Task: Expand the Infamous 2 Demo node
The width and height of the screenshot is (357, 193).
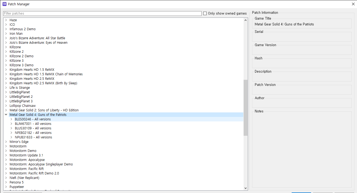Action: tap(6, 29)
